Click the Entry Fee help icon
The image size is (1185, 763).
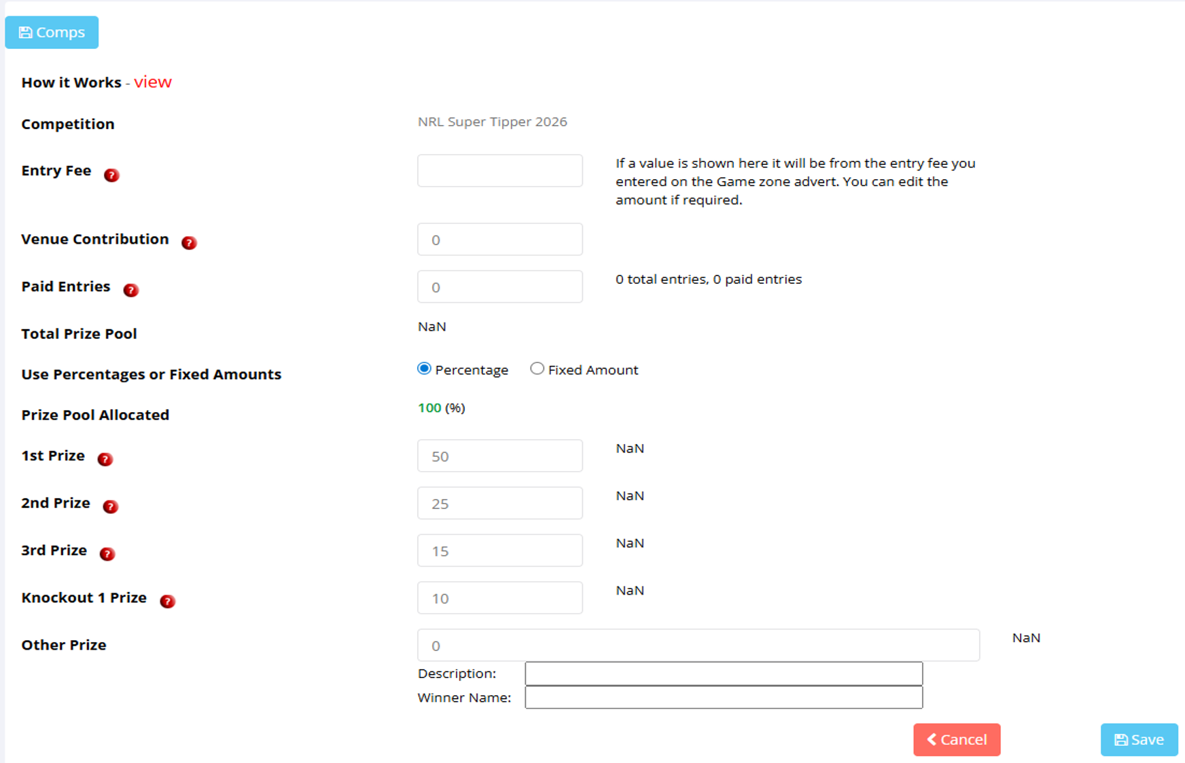[x=111, y=175]
